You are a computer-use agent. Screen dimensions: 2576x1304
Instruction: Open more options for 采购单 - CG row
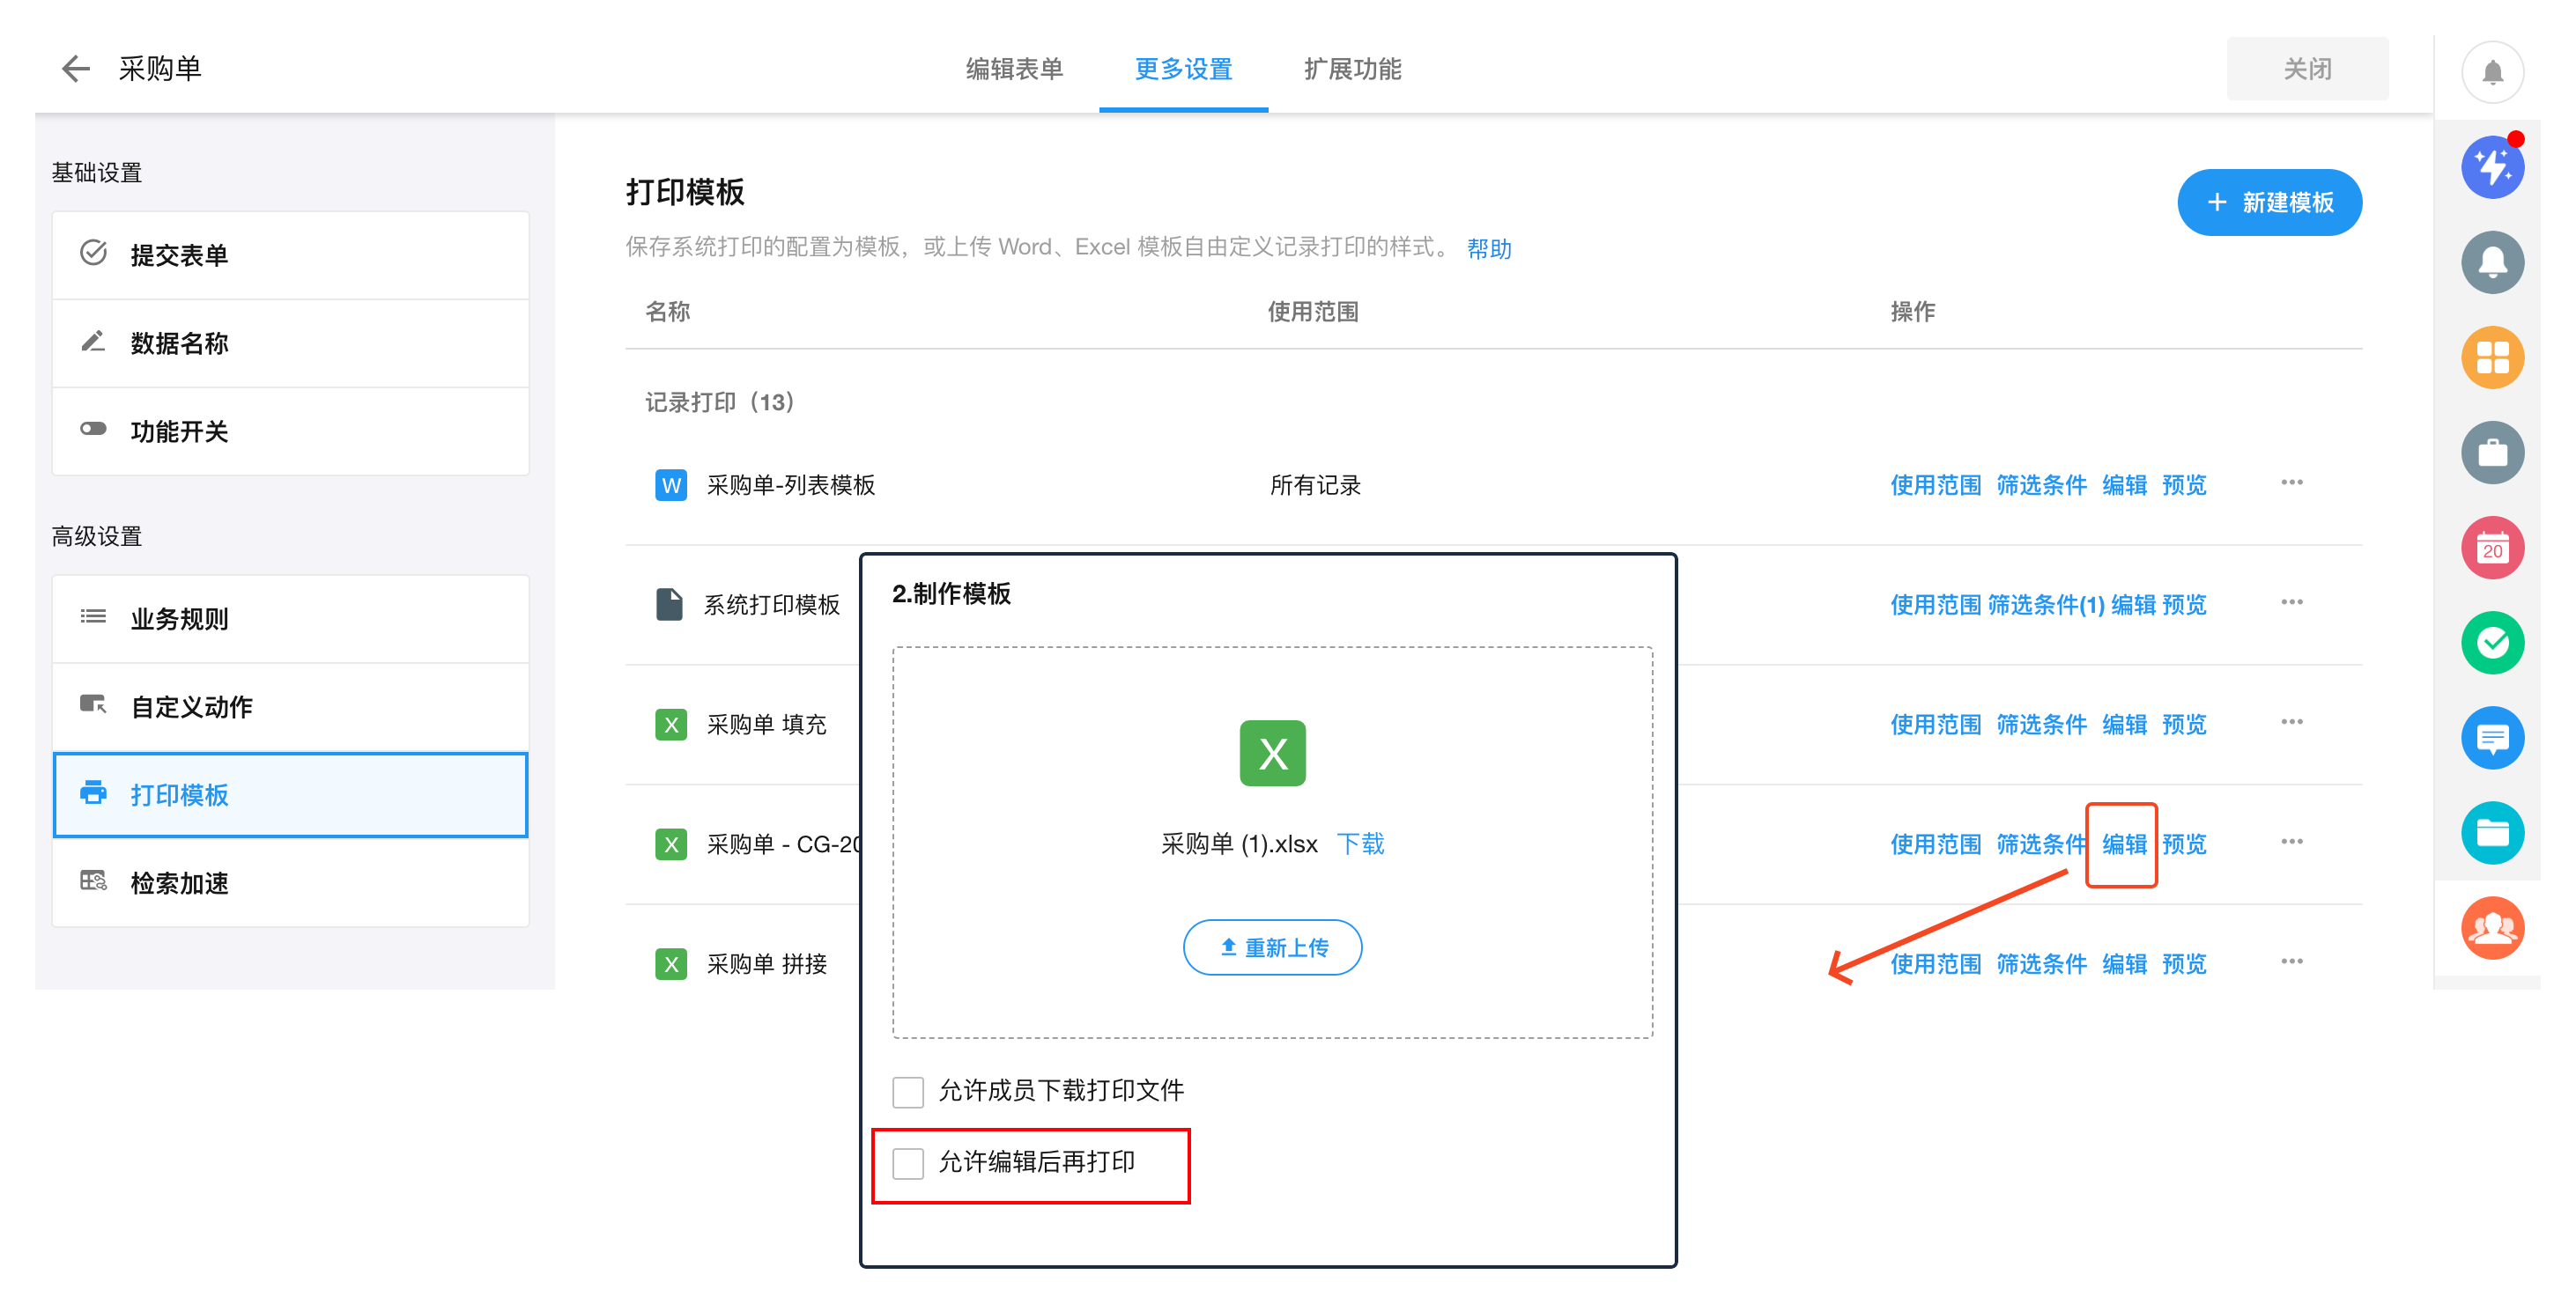point(2292,843)
